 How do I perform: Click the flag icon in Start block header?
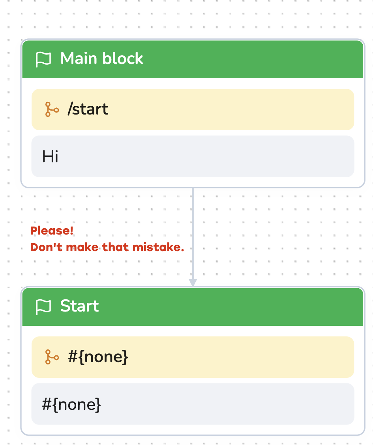click(43, 306)
